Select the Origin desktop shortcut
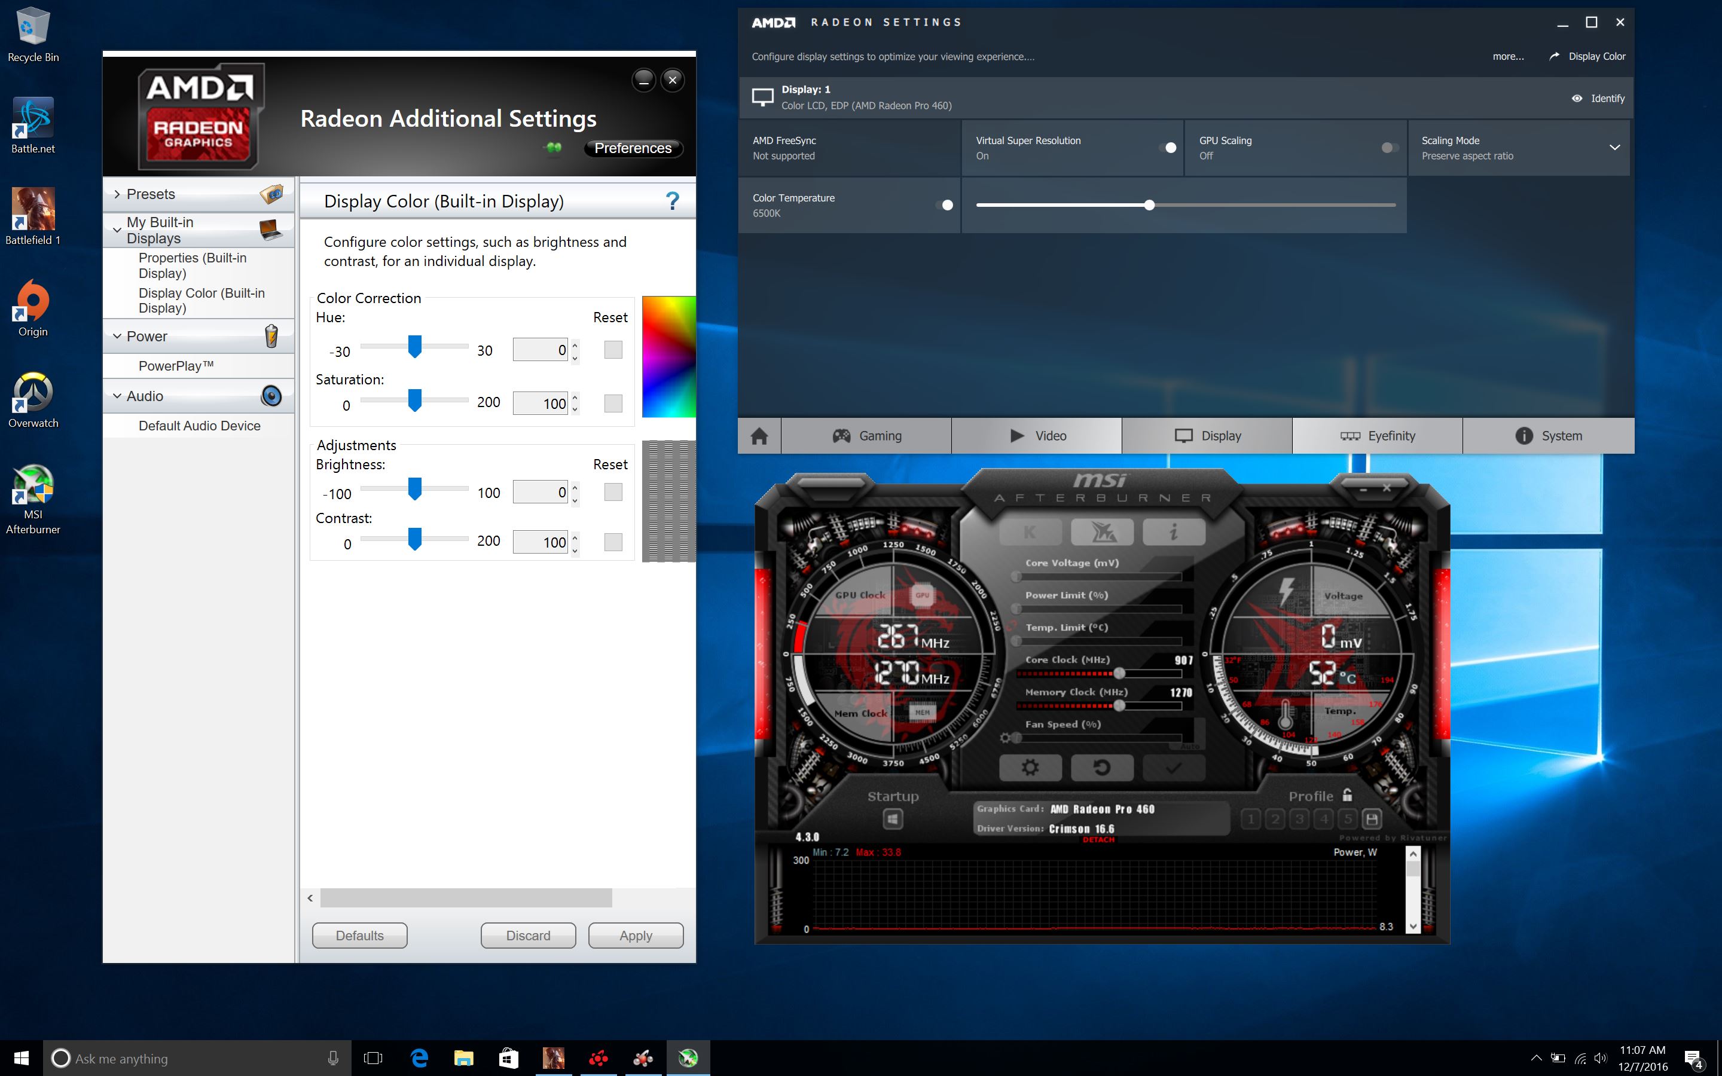 (x=33, y=307)
